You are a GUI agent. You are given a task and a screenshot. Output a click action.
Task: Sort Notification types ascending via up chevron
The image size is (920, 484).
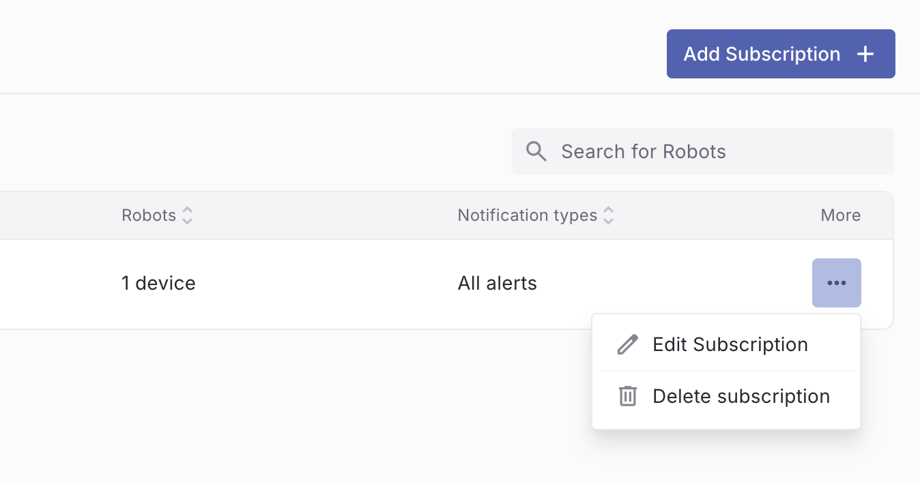pyautogui.click(x=608, y=211)
